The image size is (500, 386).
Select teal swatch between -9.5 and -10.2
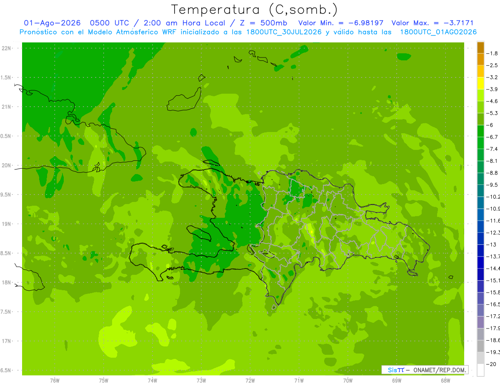pos(480,191)
